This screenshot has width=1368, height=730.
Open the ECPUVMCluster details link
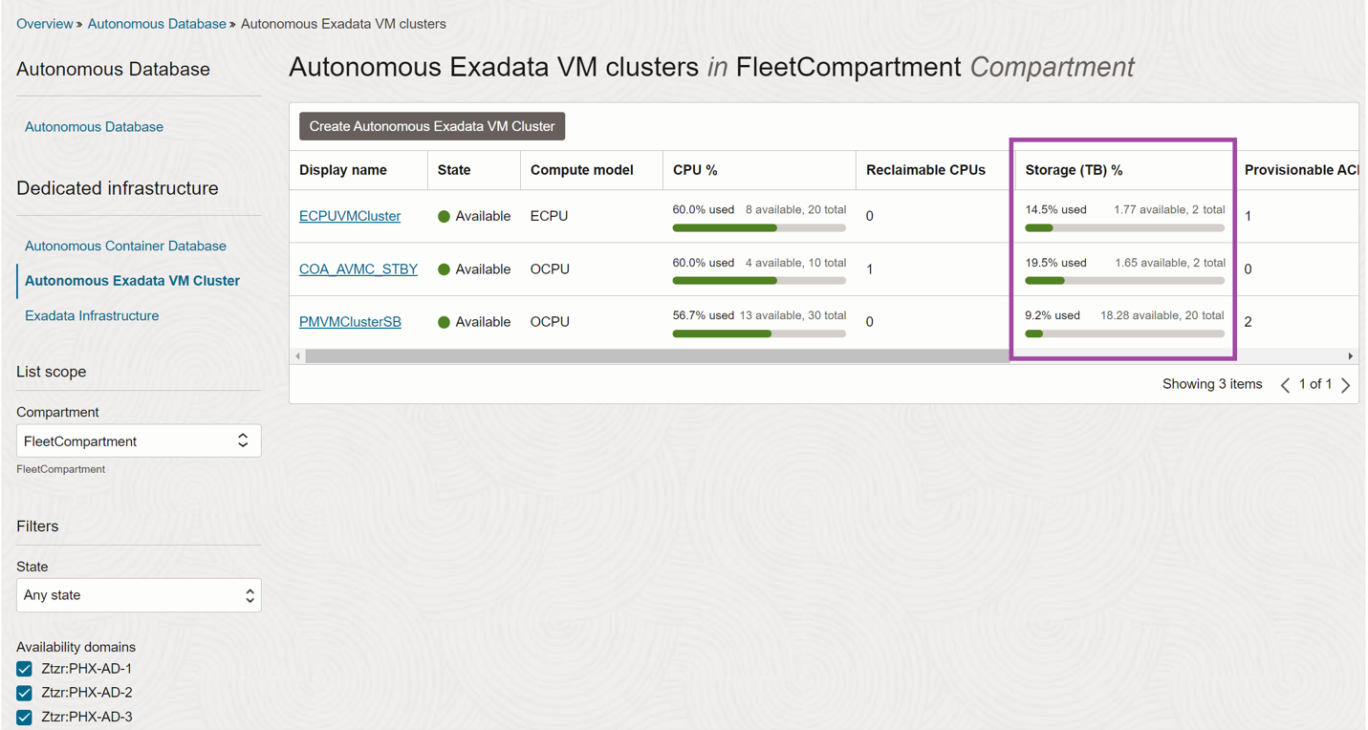349,216
